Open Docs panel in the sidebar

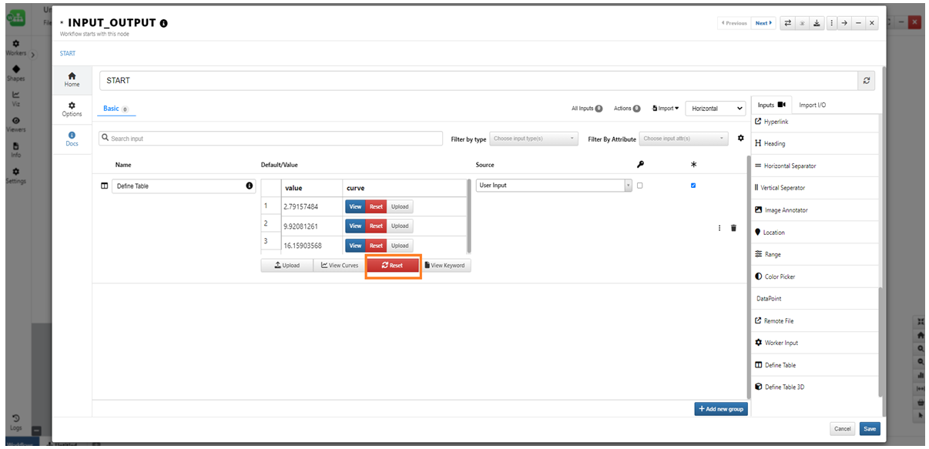click(72, 139)
